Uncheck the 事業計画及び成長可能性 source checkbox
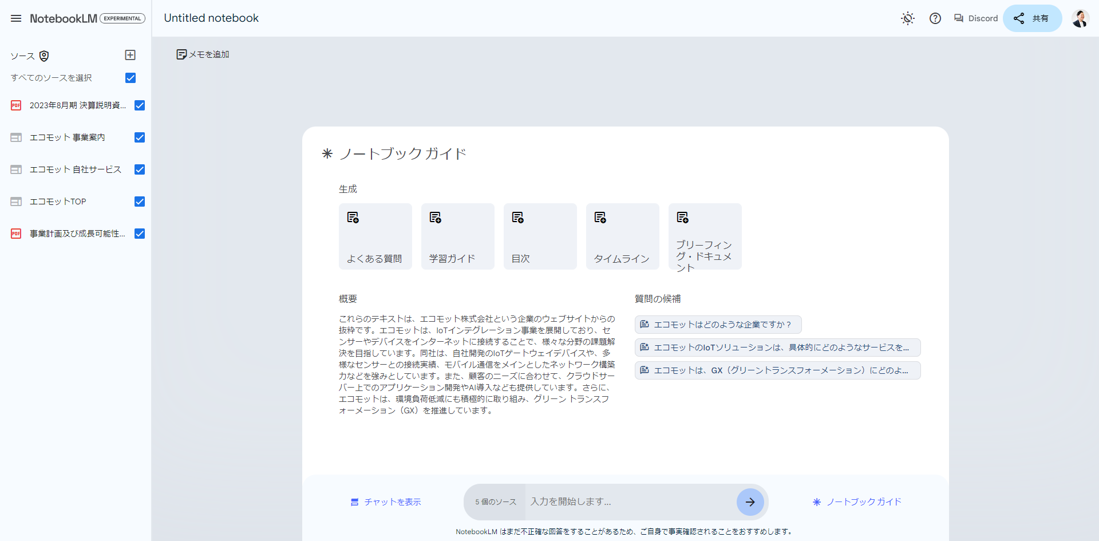 [x=140, y=234]
